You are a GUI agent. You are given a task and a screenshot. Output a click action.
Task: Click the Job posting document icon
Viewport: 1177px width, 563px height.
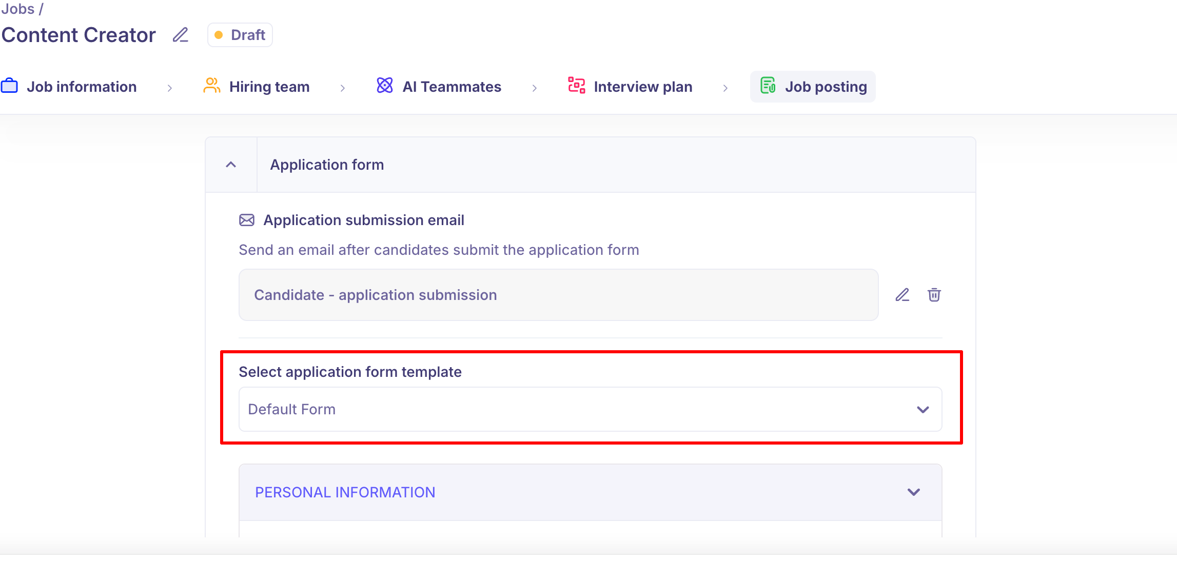pos(768,86)
